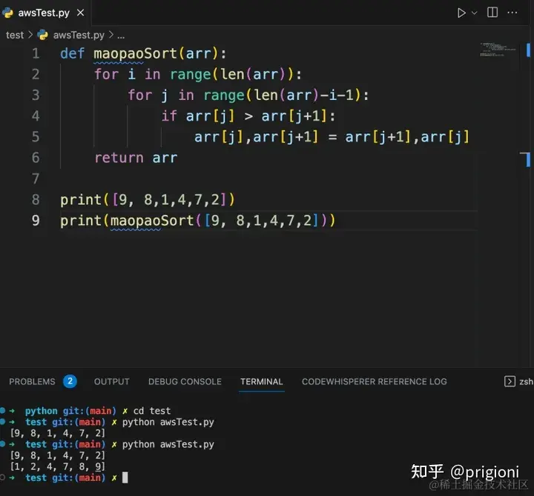
Task: Click the code minimap preview
Action: pyautogui.click(x=498, y=50)
